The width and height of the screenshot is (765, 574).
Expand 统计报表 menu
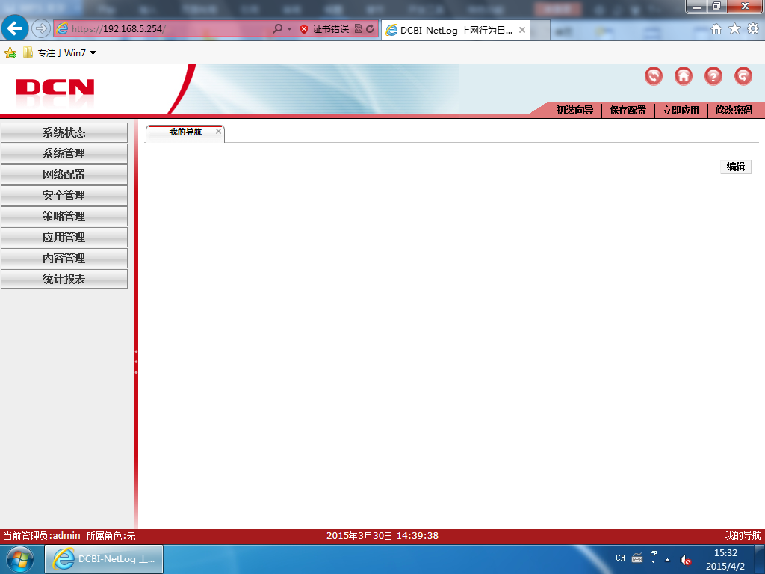[64, 280]
